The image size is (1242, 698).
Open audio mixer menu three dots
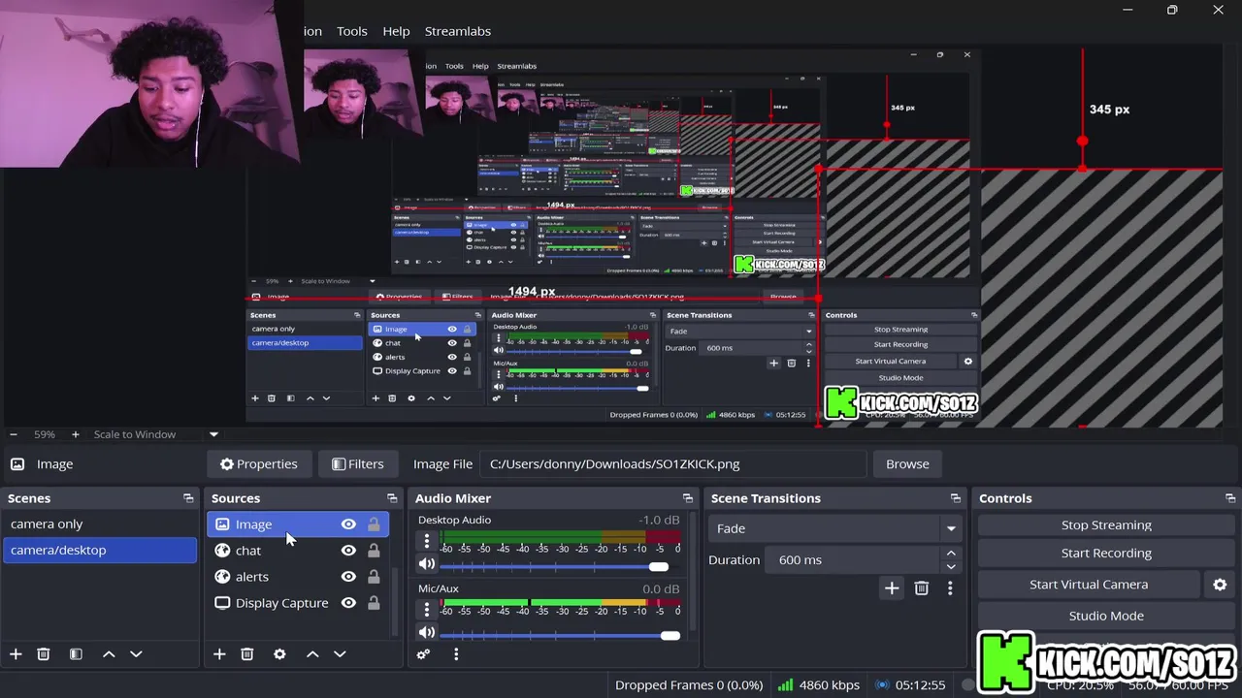coord(456,654)
